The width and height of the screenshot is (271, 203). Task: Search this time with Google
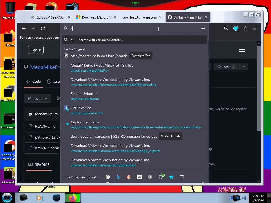[x=108, y=177]
